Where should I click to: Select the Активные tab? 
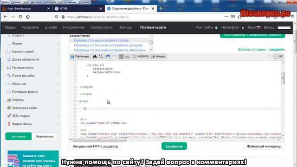click(19, 136)
